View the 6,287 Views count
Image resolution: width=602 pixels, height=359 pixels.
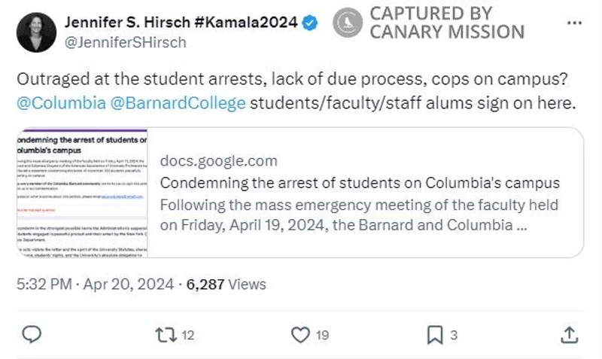click(227, 284)
